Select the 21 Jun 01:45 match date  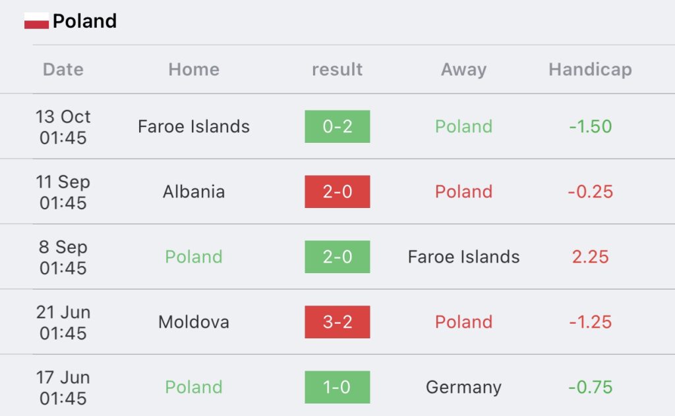(63, 323)
